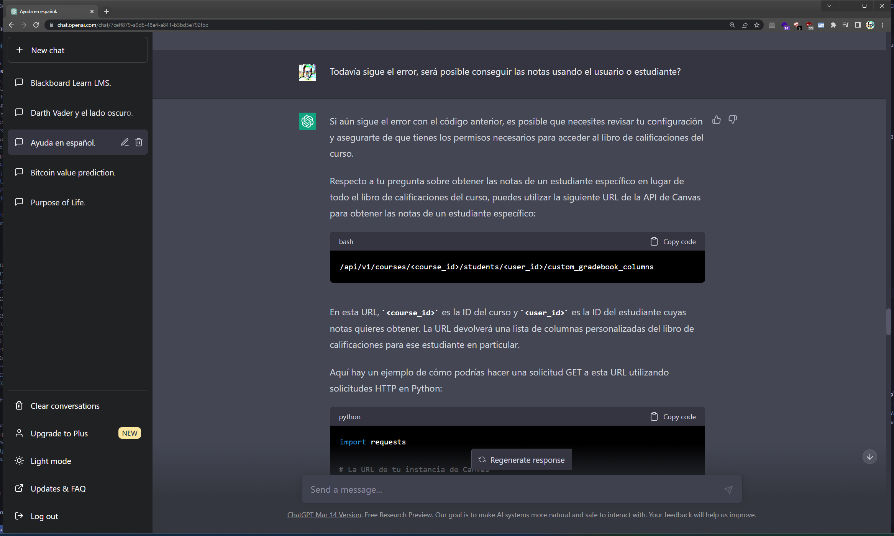Click Regenerate response button
894x536 pixels.
[x=521, y=459]
